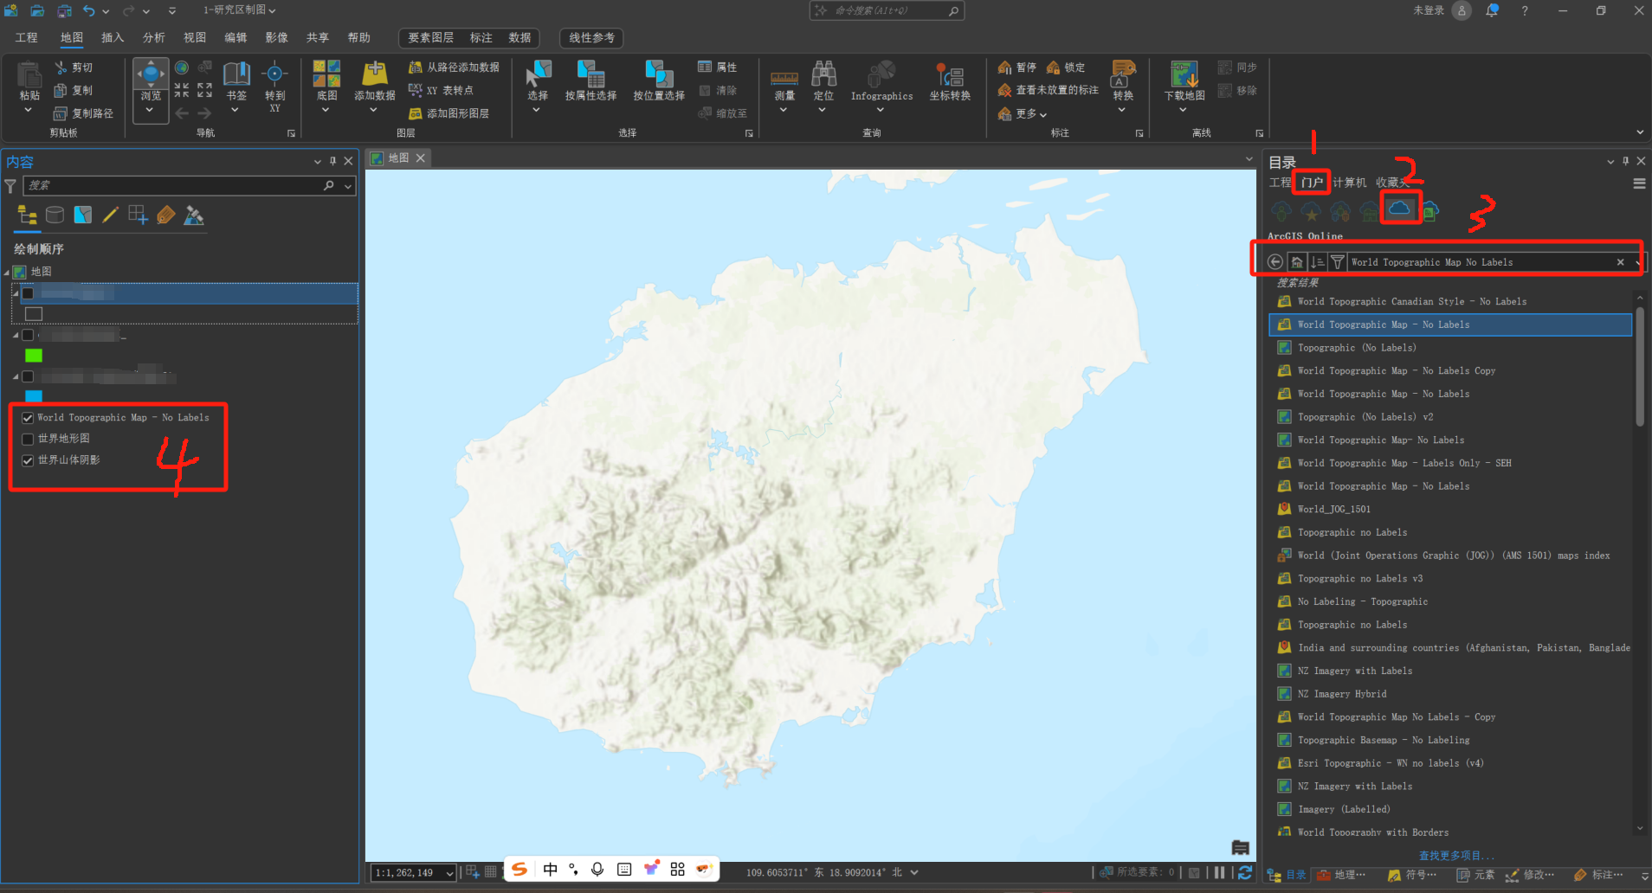Open the Portal (门户) catalog tab

click(x=1311, y=183)
